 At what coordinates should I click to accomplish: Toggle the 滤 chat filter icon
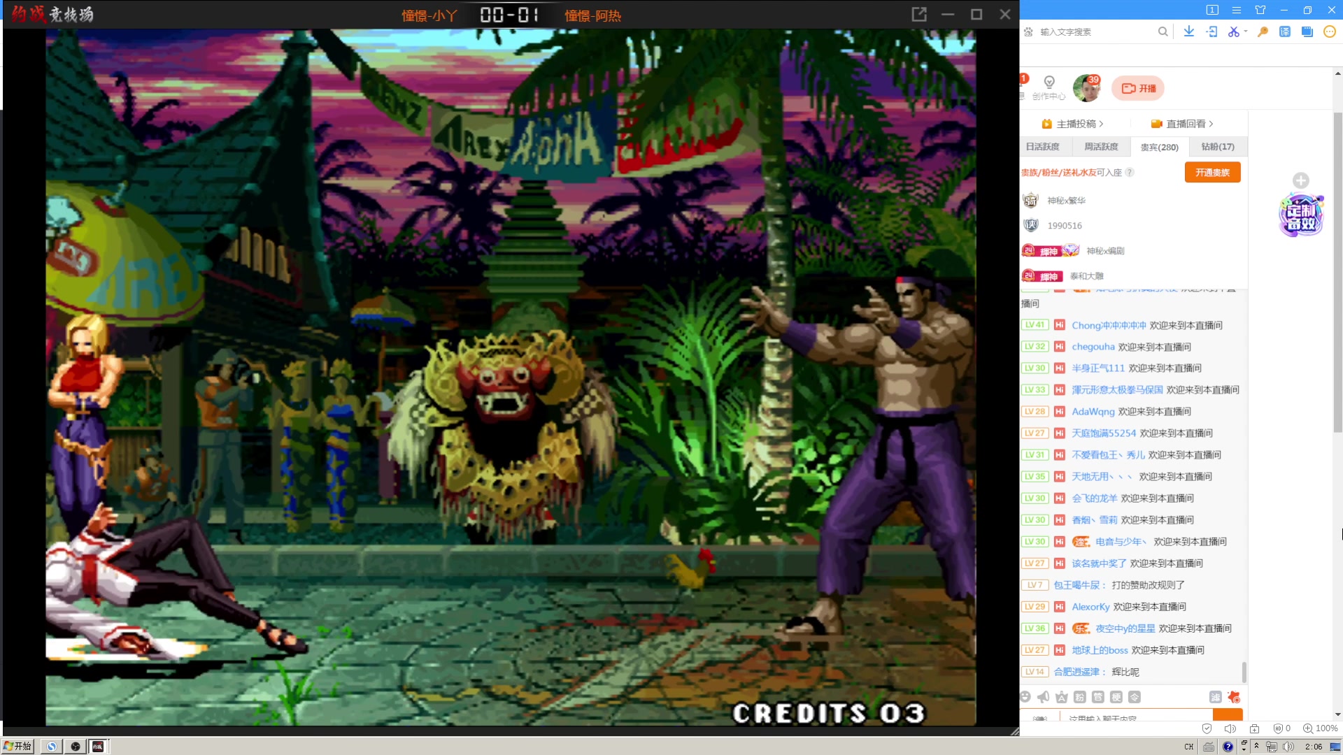pyautogui.click(x=1216, y=697)
